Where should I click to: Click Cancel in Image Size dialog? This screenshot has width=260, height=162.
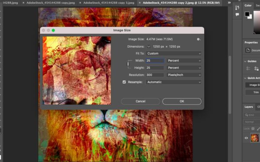coord(140,101)
